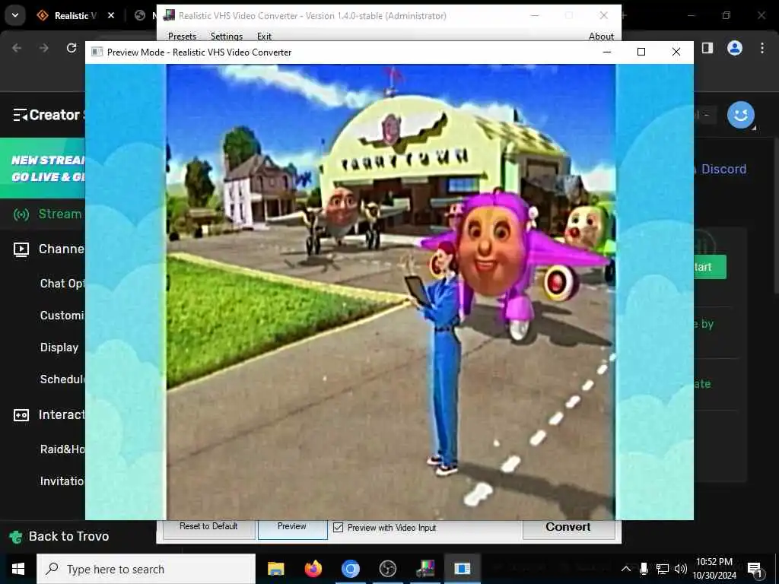This screenshot has height=584, width=779.
Task: Select Schedule in Trovo sidebar
Action: point(62,379)
